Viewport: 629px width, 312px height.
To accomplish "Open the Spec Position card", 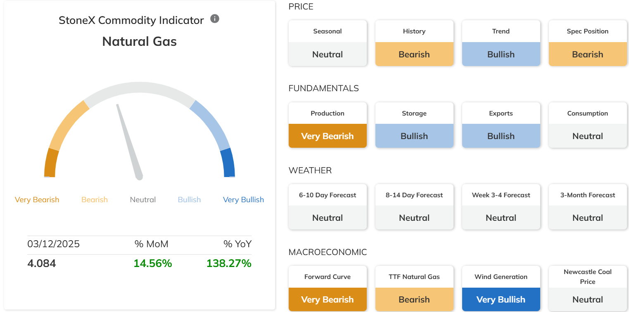I will click(588, 43).
